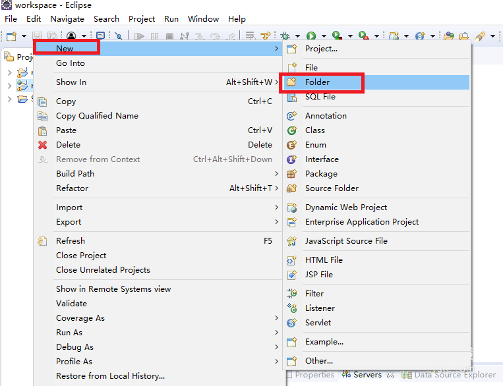The image size is (503, 386).
Task: Click Close Project menu entry
Action: click(x=158, y=256)
